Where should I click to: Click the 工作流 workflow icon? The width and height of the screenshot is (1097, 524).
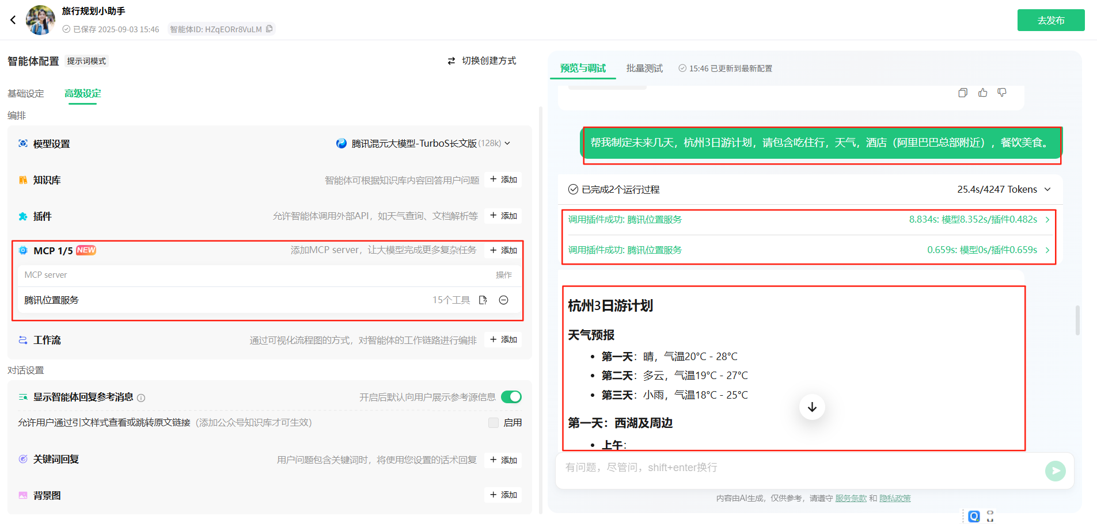[x=23, y=340]
